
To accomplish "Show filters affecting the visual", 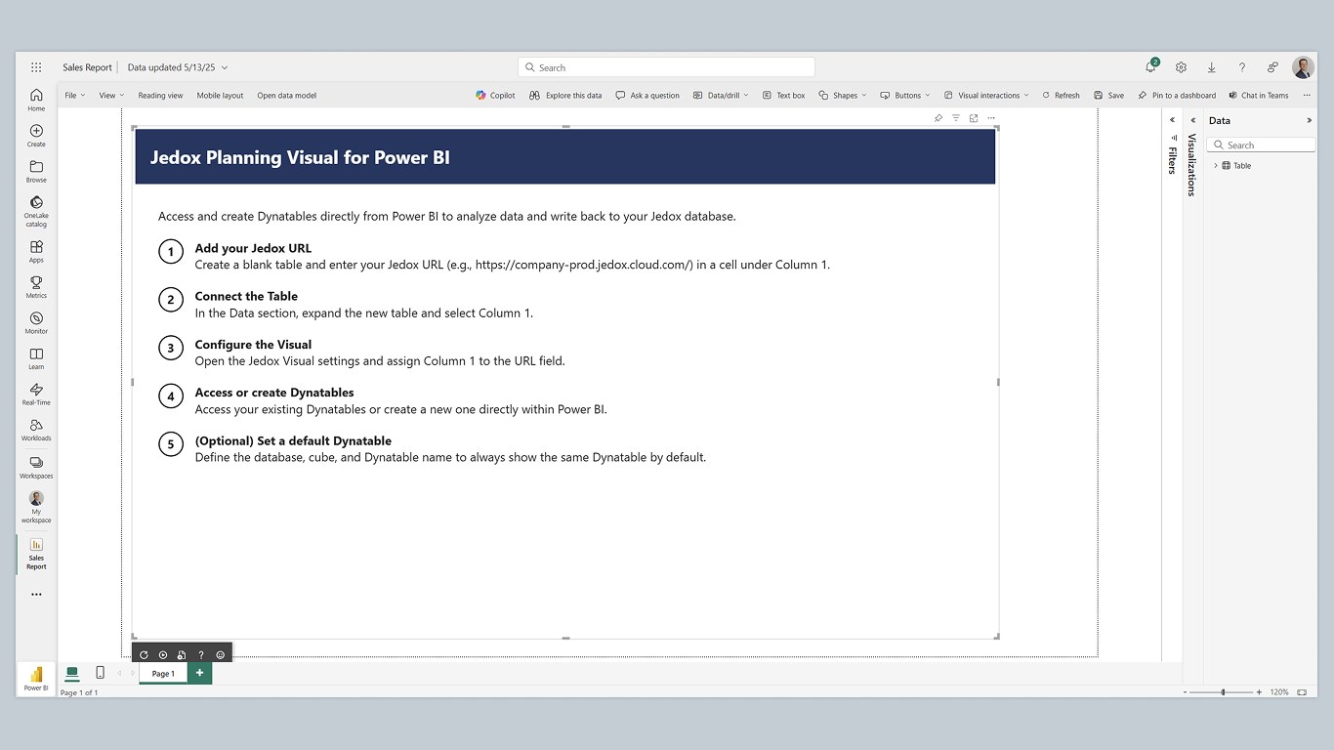I will click(x=956, y=118).
